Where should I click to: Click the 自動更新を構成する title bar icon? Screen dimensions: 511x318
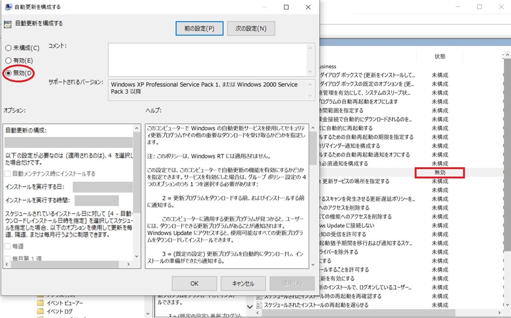tap(8, 7)
